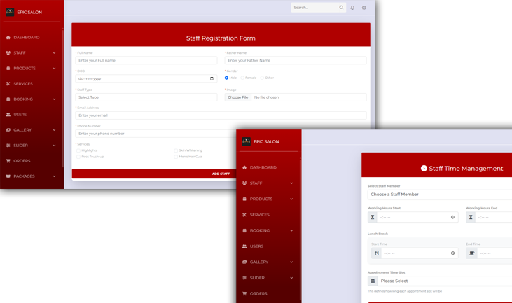512x303 pixels.
Task: Click the coffee cup icon beside End Time
Action: click(x=472, y=253)
